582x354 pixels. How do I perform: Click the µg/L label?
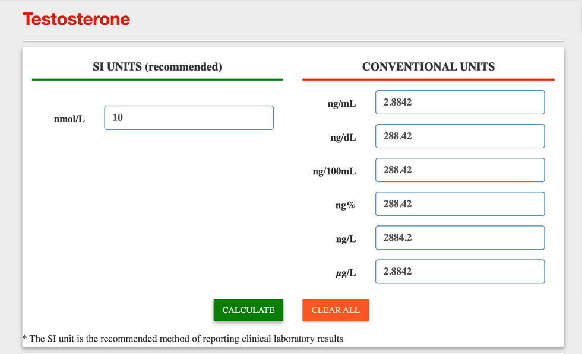(x=346, y=273)
